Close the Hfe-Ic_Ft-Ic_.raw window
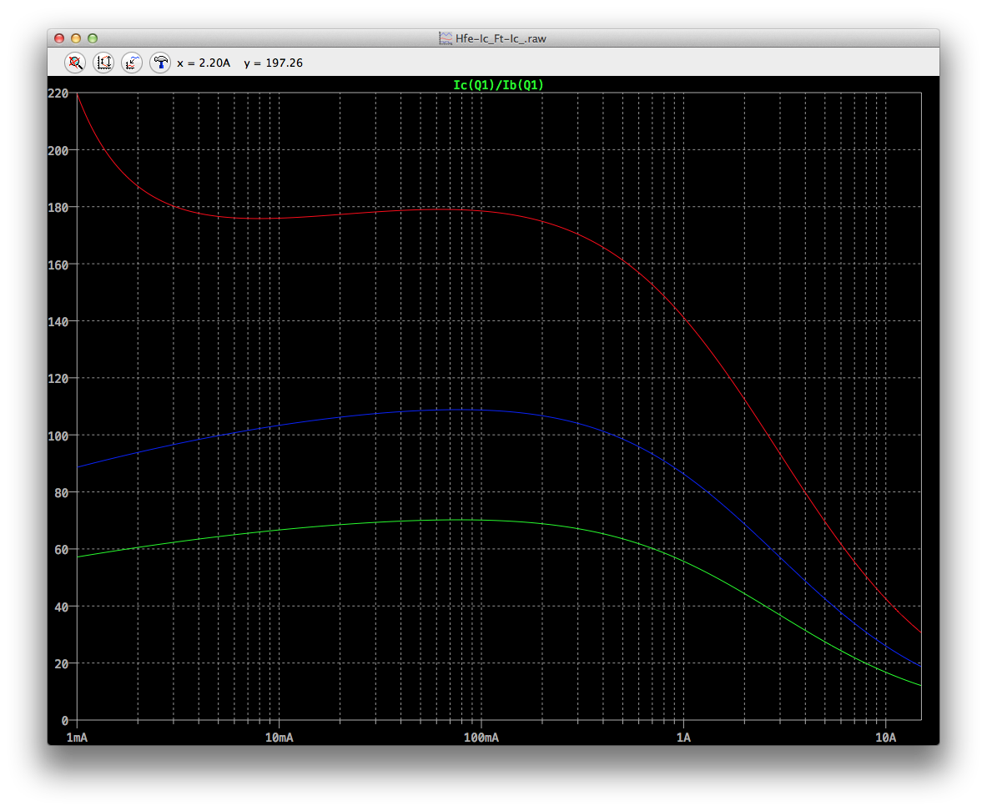 59,38
